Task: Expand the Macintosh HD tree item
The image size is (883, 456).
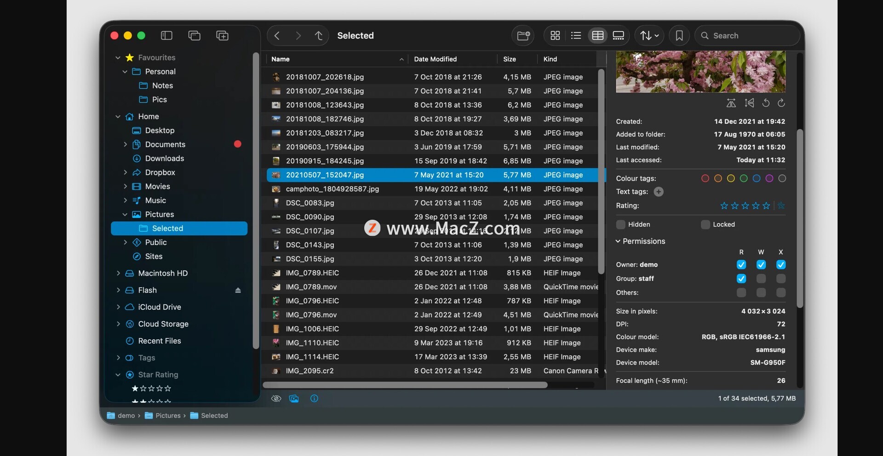Action: (x=118, y=274)
